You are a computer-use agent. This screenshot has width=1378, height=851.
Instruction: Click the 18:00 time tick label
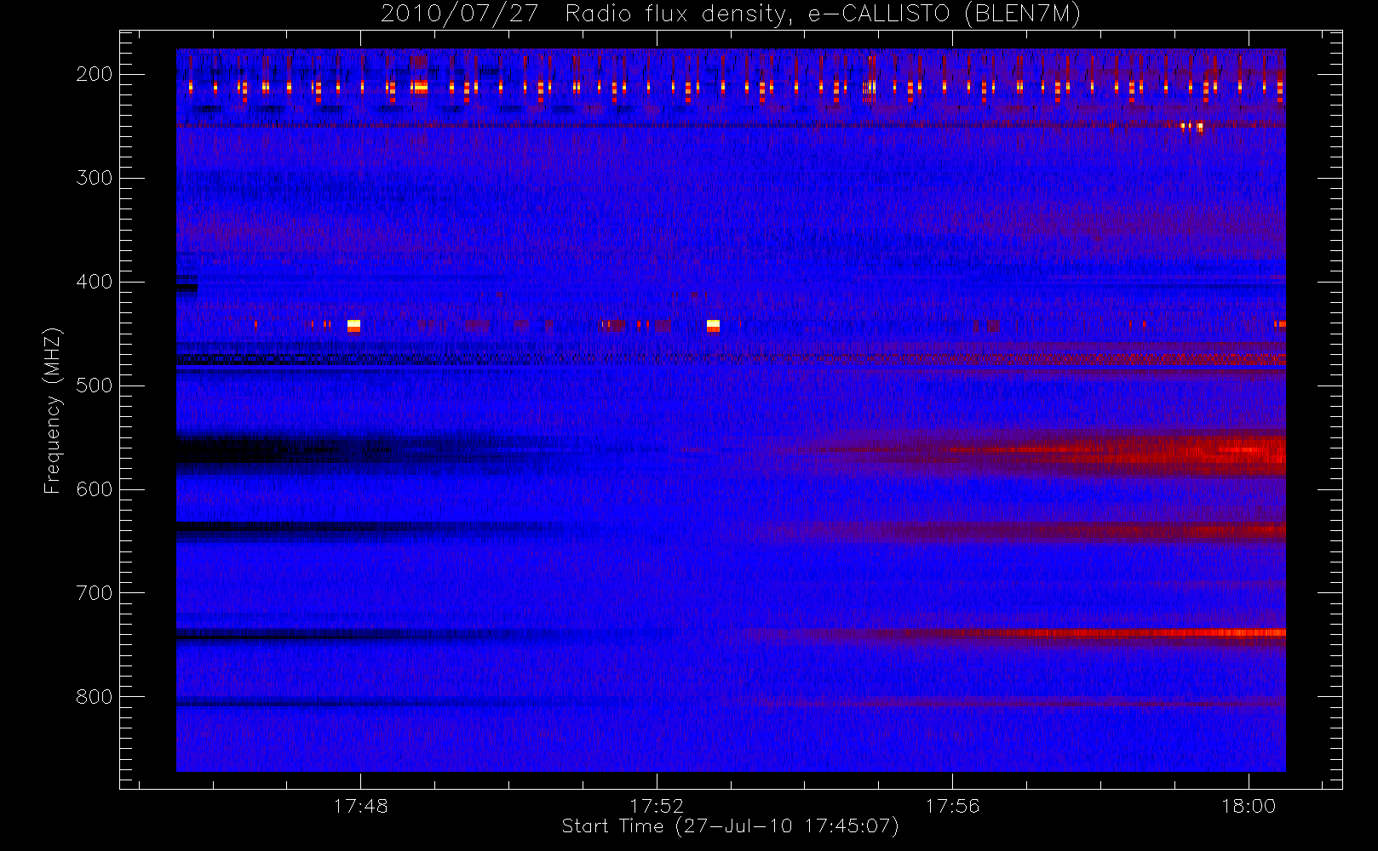pyautogui.click(x=1249, y=806)
